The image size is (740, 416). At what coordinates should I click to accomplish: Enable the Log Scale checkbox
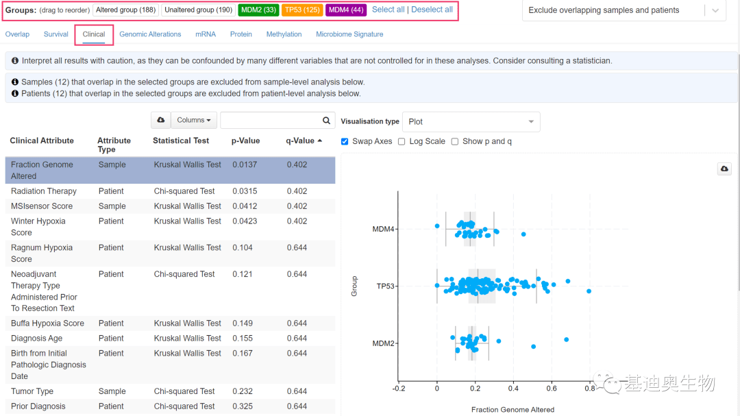[402, 141]
